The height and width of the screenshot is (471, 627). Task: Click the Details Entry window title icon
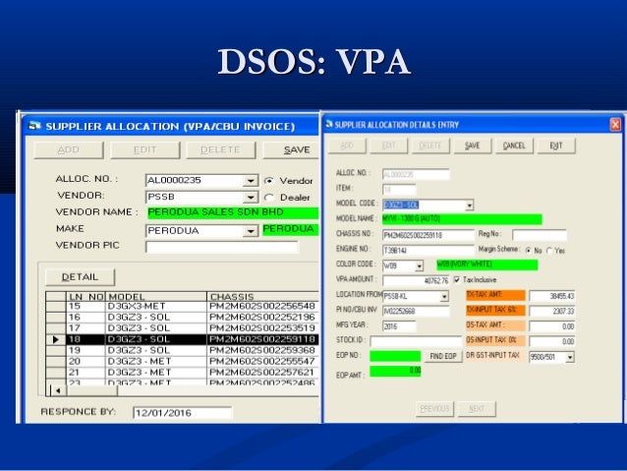pyautogui.click(x=329, y=124)
